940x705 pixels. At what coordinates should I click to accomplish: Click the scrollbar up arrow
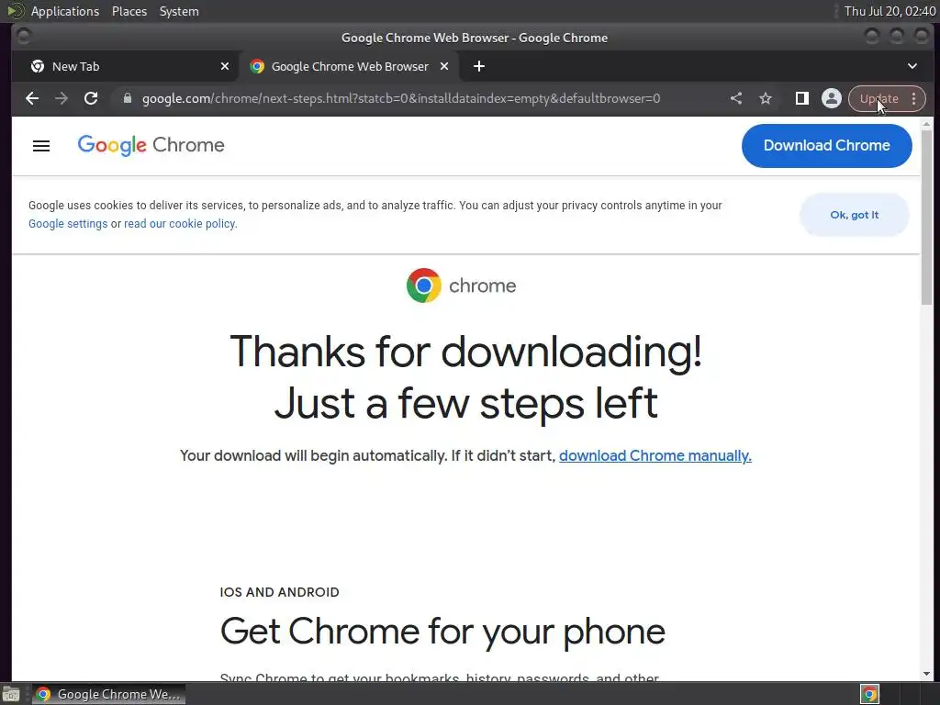tap(927, 124)
